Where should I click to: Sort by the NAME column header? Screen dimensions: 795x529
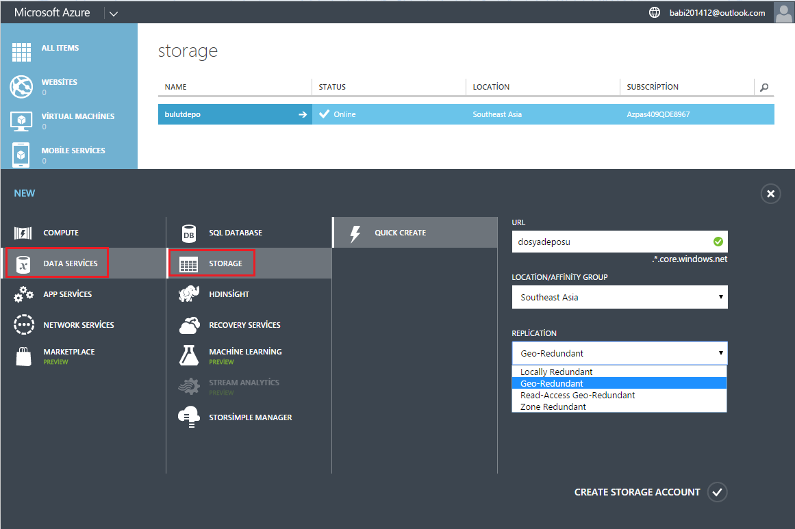[x=175, y=87]
